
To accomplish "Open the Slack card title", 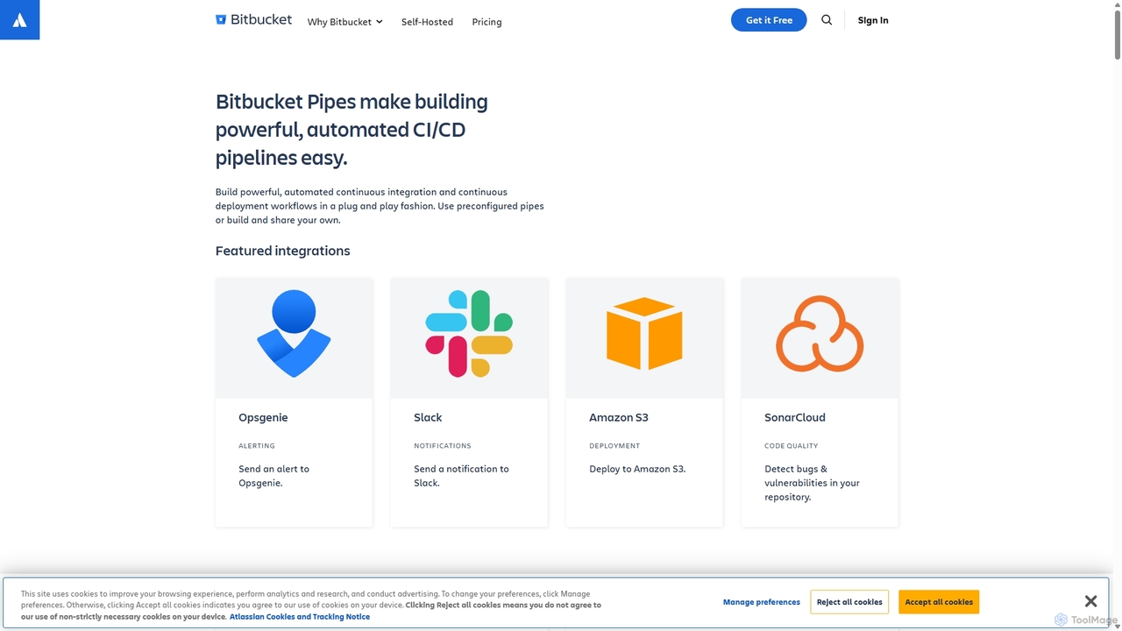I will coord(428,417).
